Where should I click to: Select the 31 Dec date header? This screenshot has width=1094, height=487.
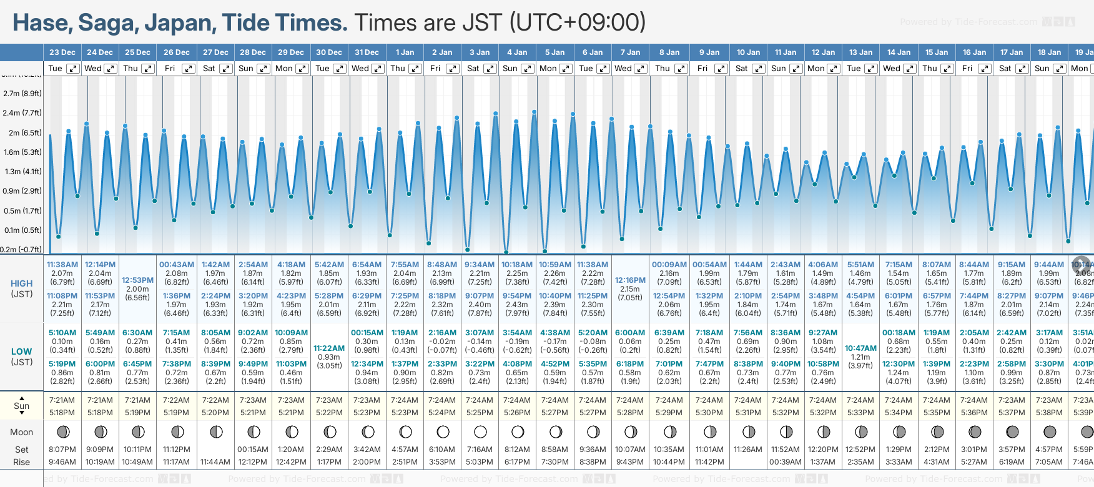[367, 52]
